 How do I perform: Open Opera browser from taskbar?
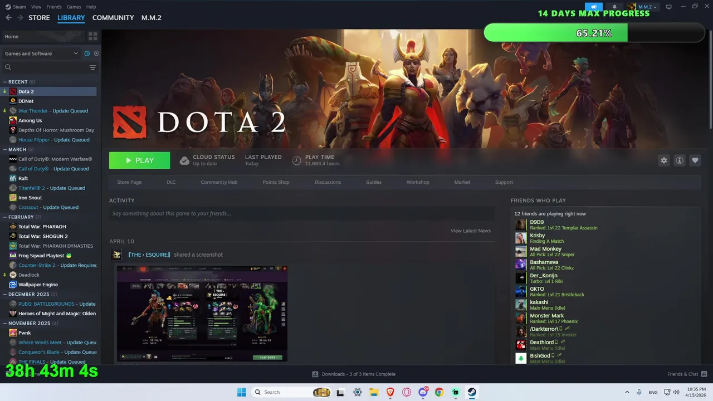coord(407,392)
